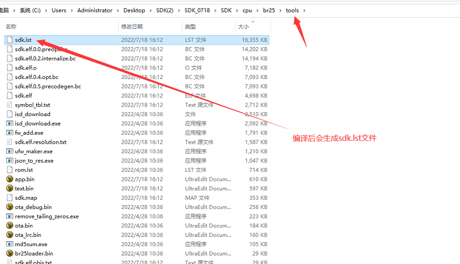Viewport: 460px width, 264px height.
Task: Select the fw_add.exe file name
Action: pos(29,133)
